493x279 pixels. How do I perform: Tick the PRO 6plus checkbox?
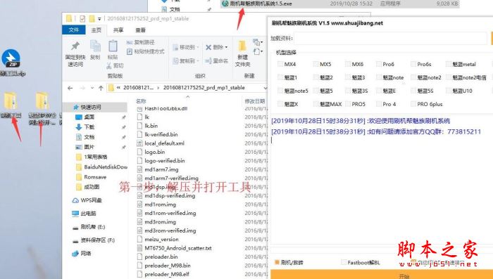point(413,104)
